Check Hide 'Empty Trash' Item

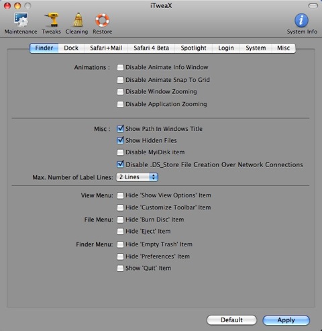pos(120,244)
